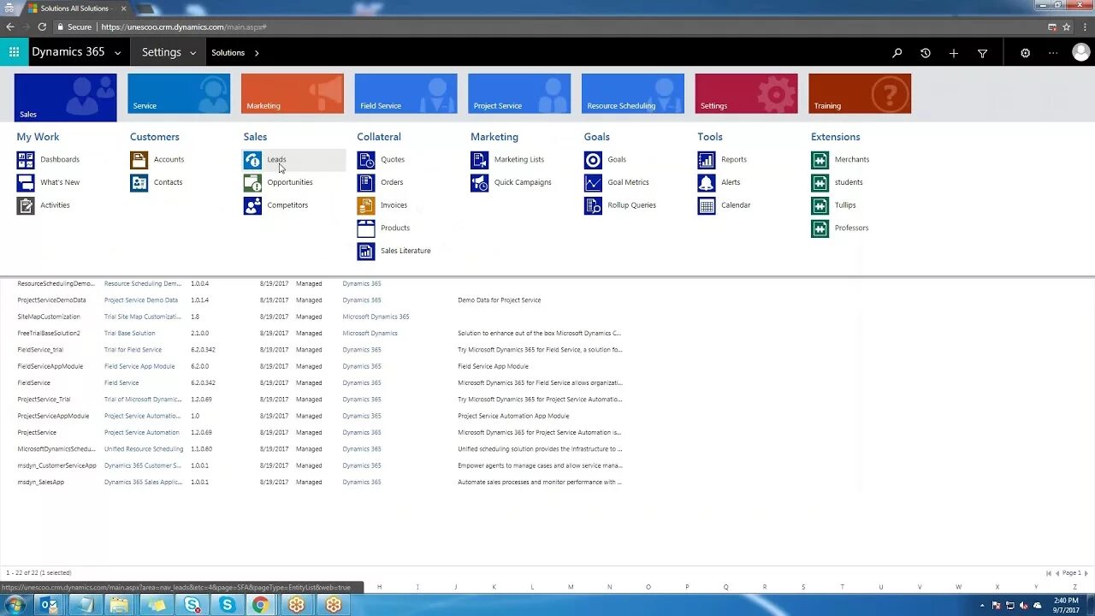Select the SiteMapCustomization row name
This screenshot has height=616, width=1095.
(x=49, y=317)
